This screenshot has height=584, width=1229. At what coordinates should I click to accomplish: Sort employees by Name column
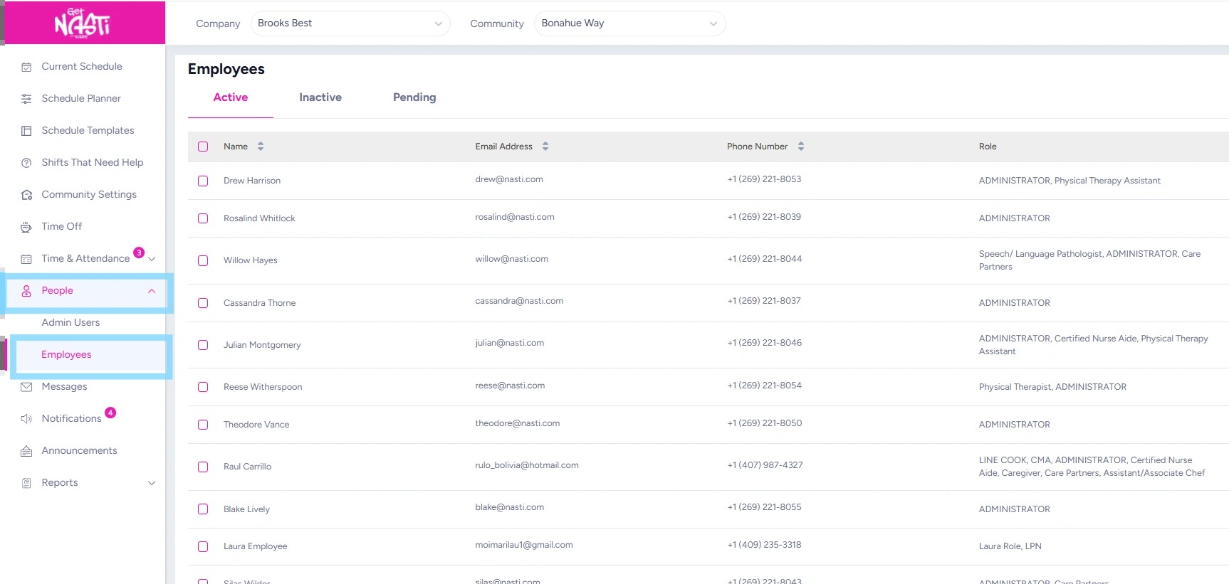click(x=261, y=147)
